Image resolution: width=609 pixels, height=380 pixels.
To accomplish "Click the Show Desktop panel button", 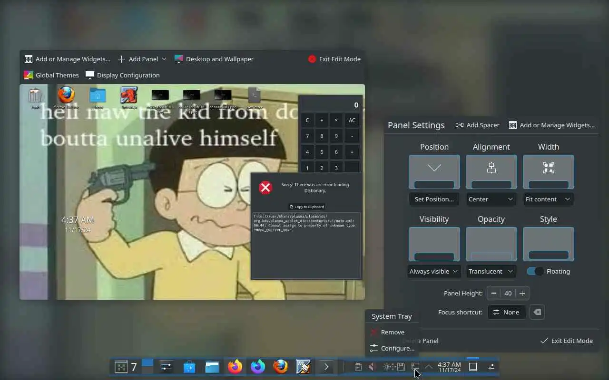I will coord(473,367).
